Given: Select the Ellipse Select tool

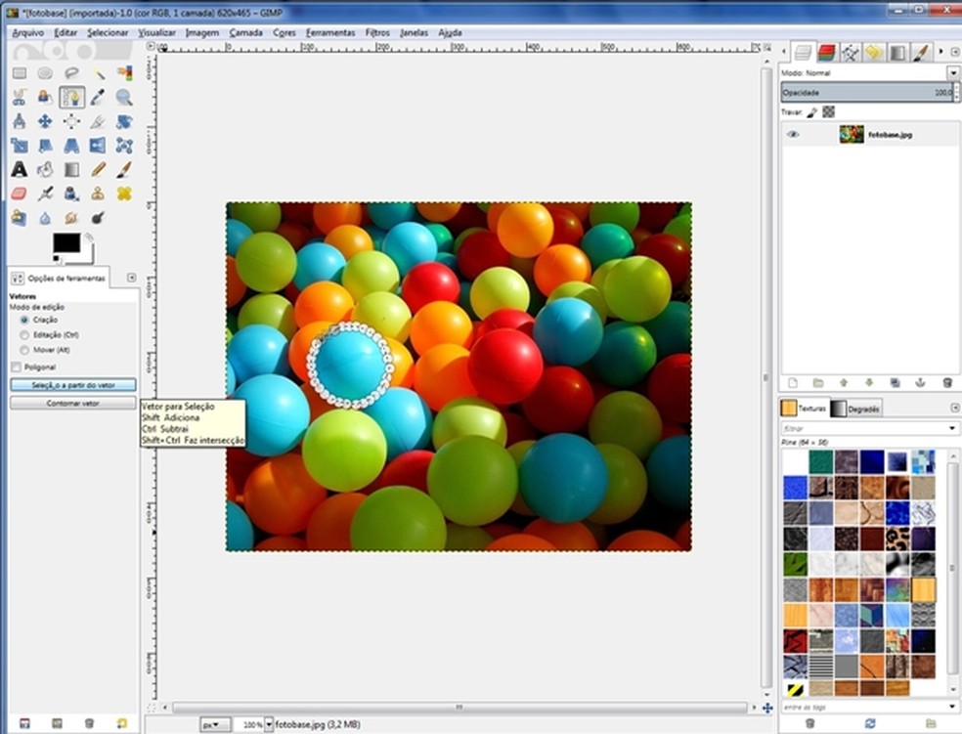Looking at the screenshot, I should 45,73.
